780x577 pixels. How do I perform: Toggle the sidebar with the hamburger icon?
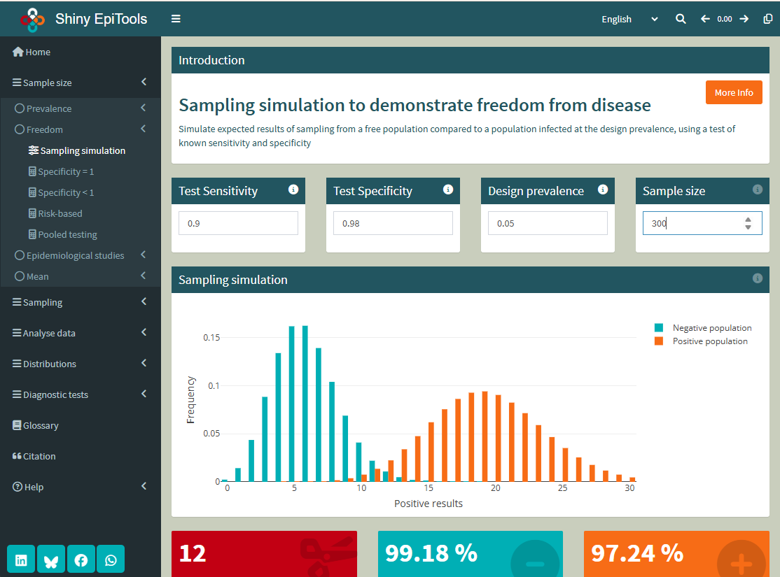(176, 19)
